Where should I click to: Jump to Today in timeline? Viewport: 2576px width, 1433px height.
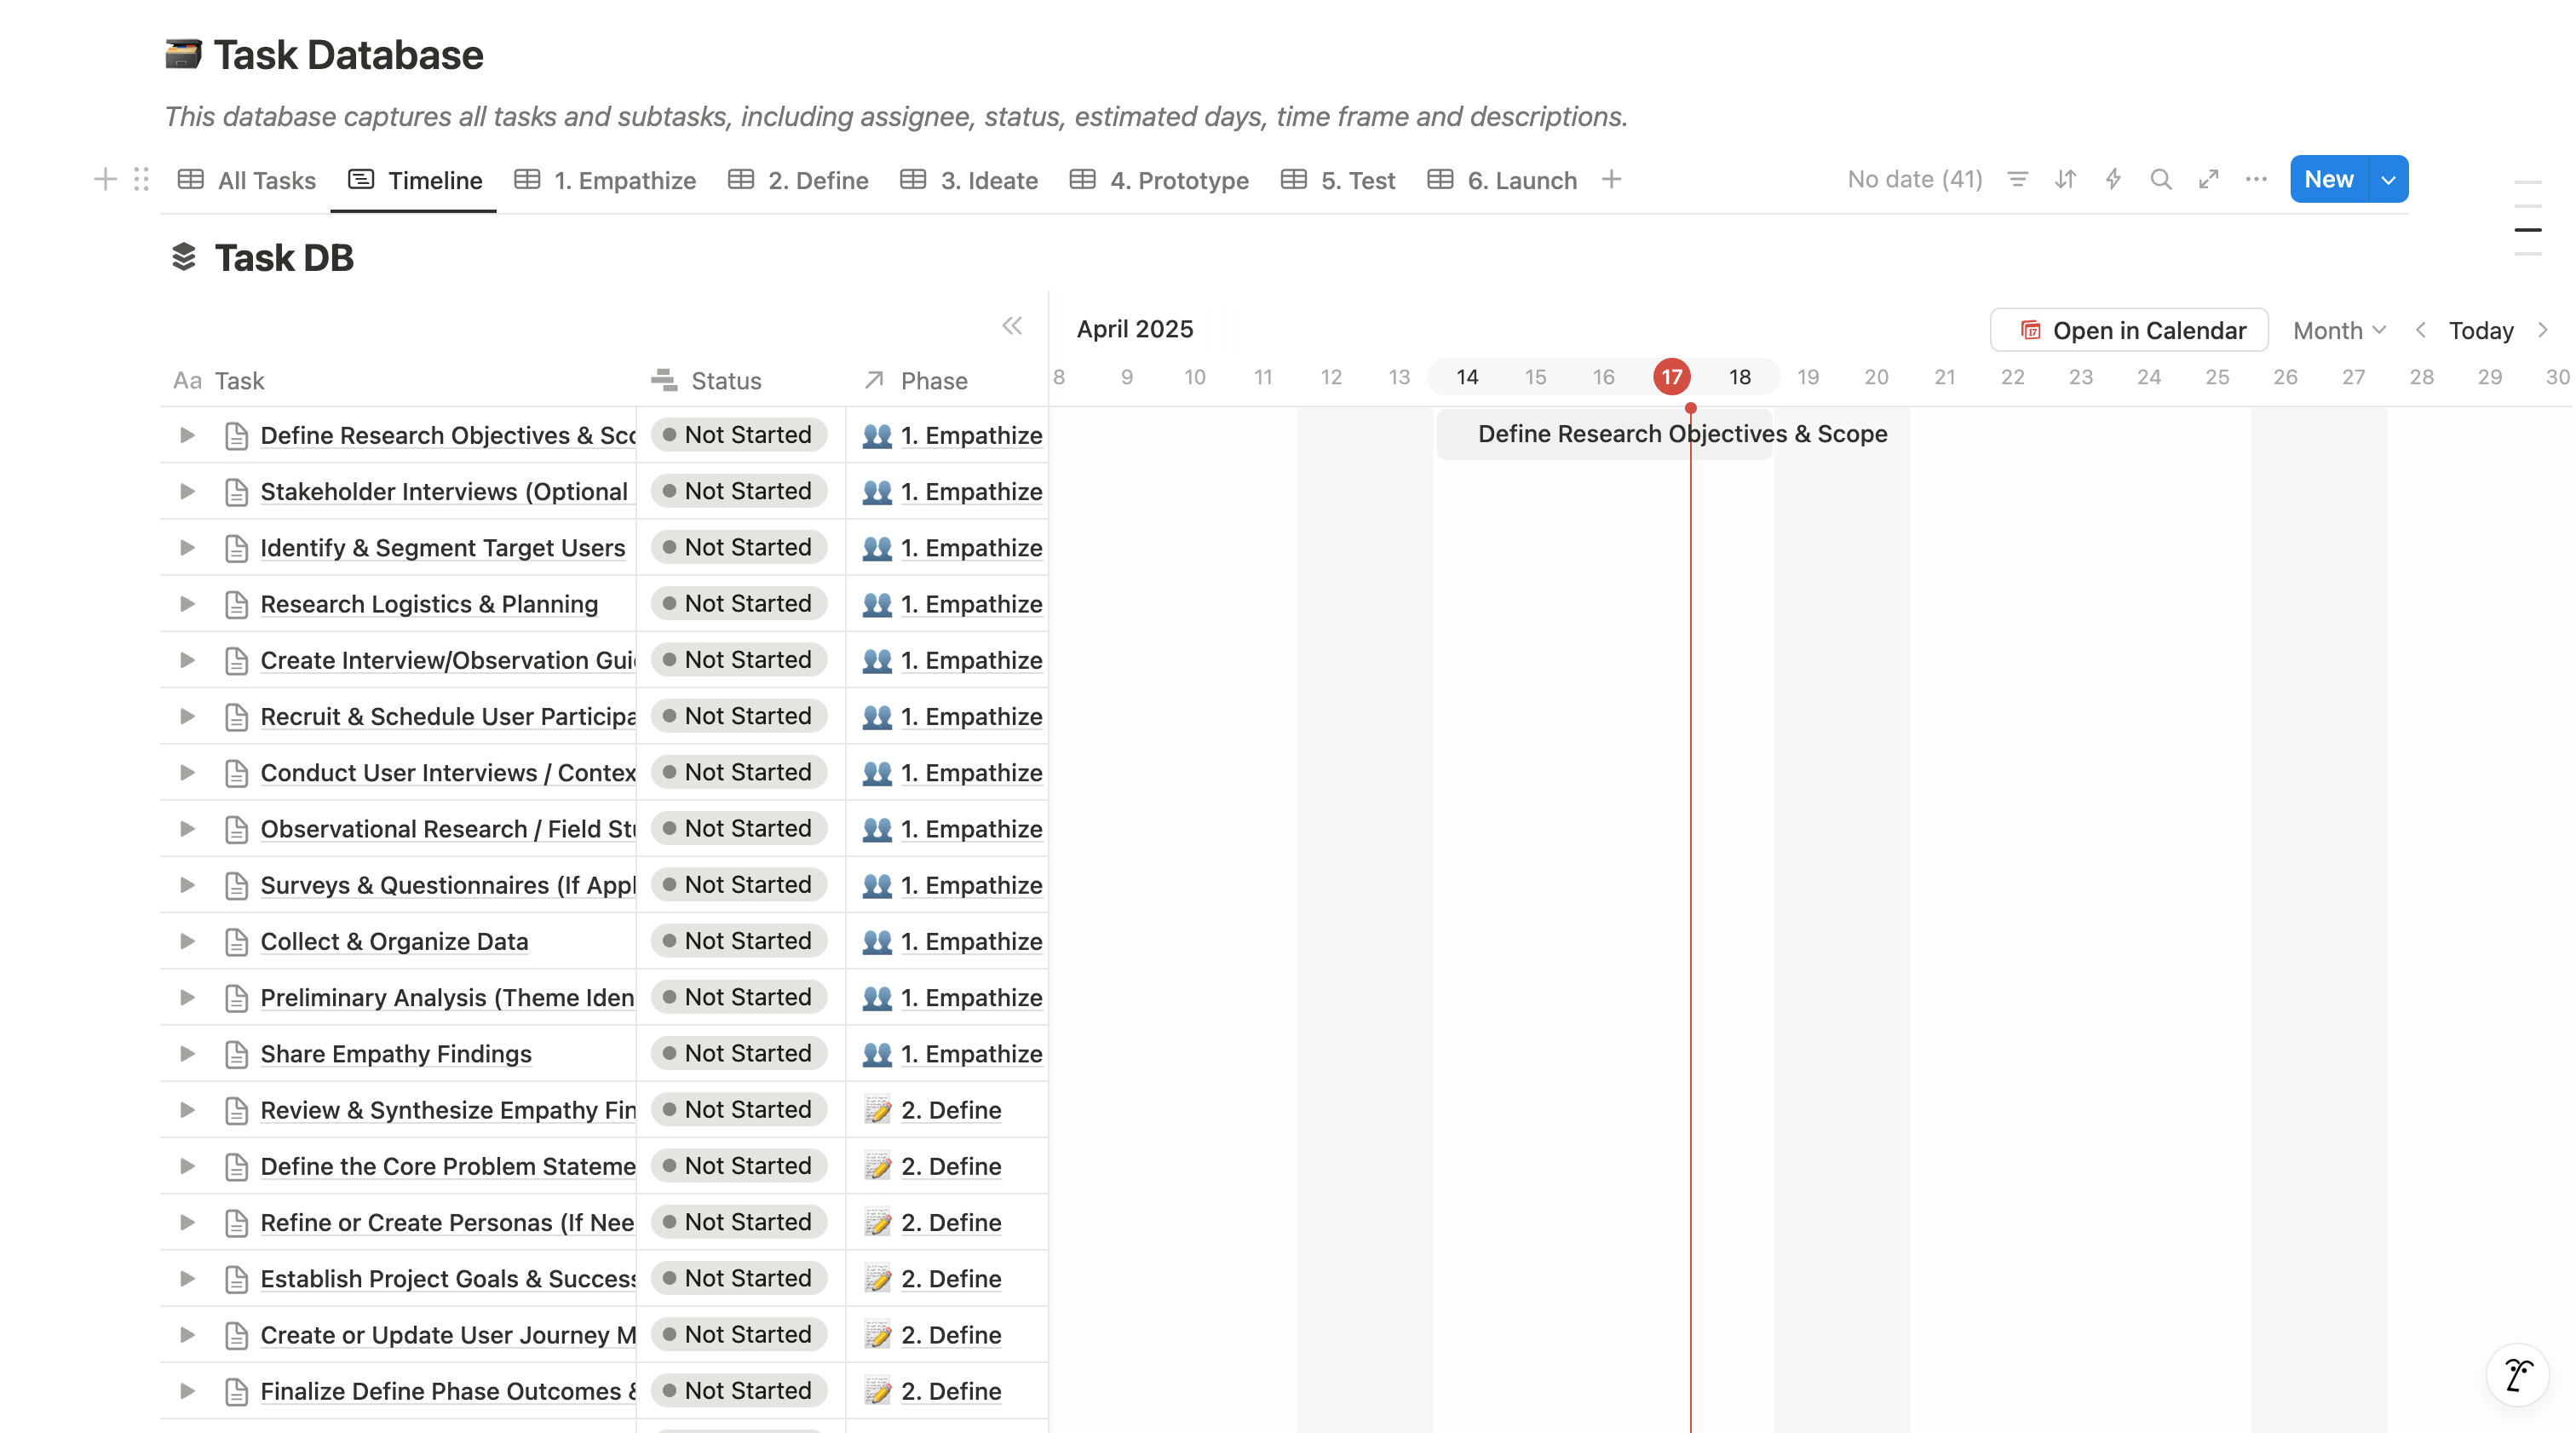coord(2481,330)
